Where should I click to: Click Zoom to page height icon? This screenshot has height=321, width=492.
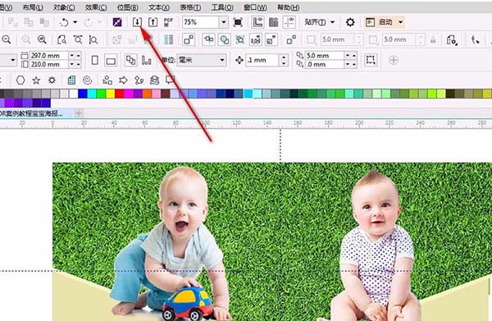[93, 39]
